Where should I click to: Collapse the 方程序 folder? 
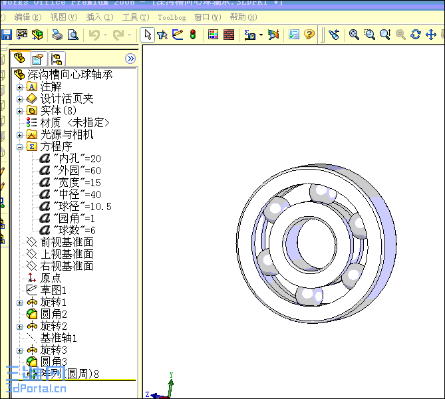(x=19, y=147)
